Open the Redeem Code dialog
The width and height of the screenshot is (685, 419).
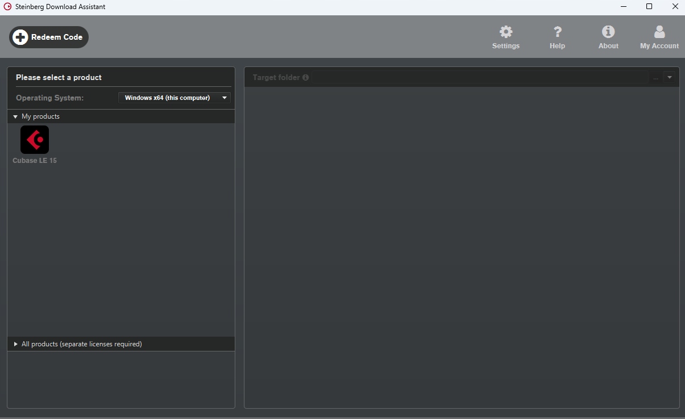(49, 37)
